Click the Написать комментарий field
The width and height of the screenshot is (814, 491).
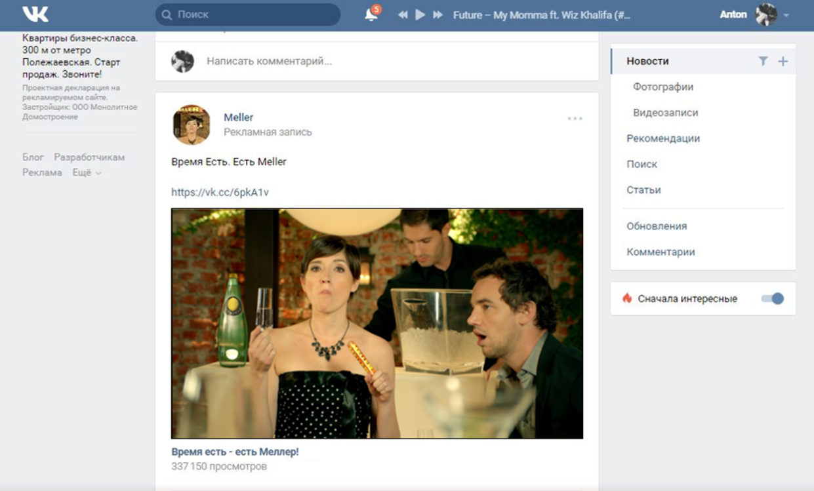click(269, 61)
